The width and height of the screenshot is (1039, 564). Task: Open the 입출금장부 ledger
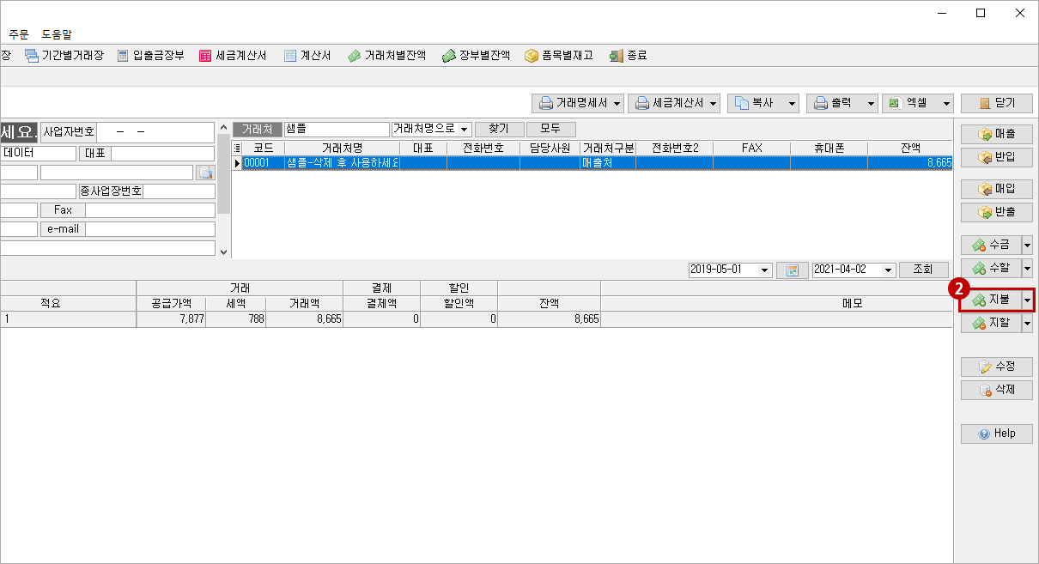[x=150, y=56]
